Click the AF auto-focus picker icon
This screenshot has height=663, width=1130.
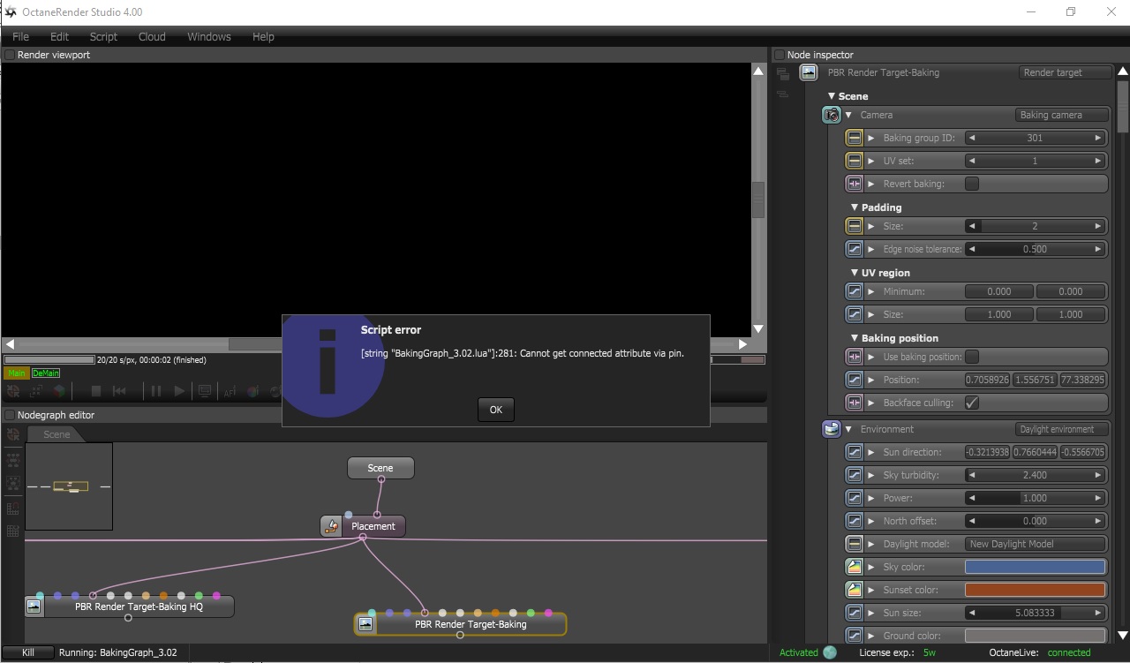pyautogui.click(x=230, y=392)
